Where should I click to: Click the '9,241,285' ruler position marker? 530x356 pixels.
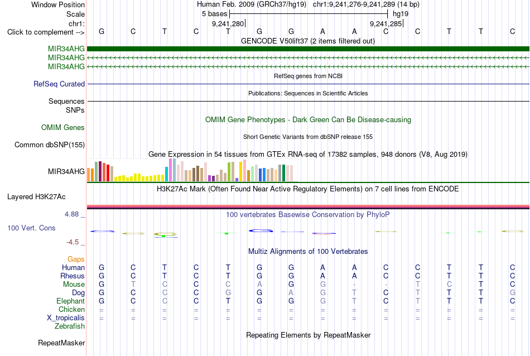tap(386, 23)
